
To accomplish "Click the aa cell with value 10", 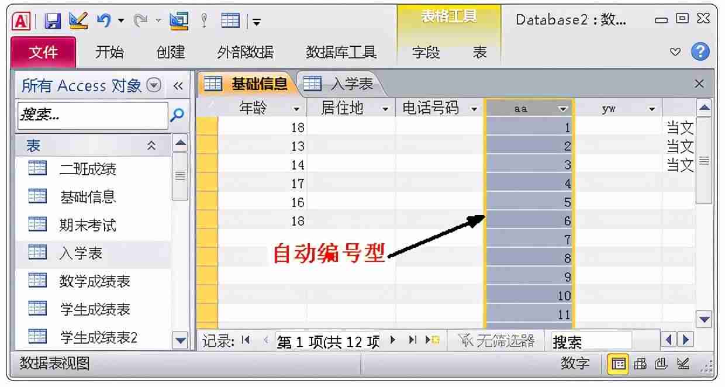I will click(529, 296).
